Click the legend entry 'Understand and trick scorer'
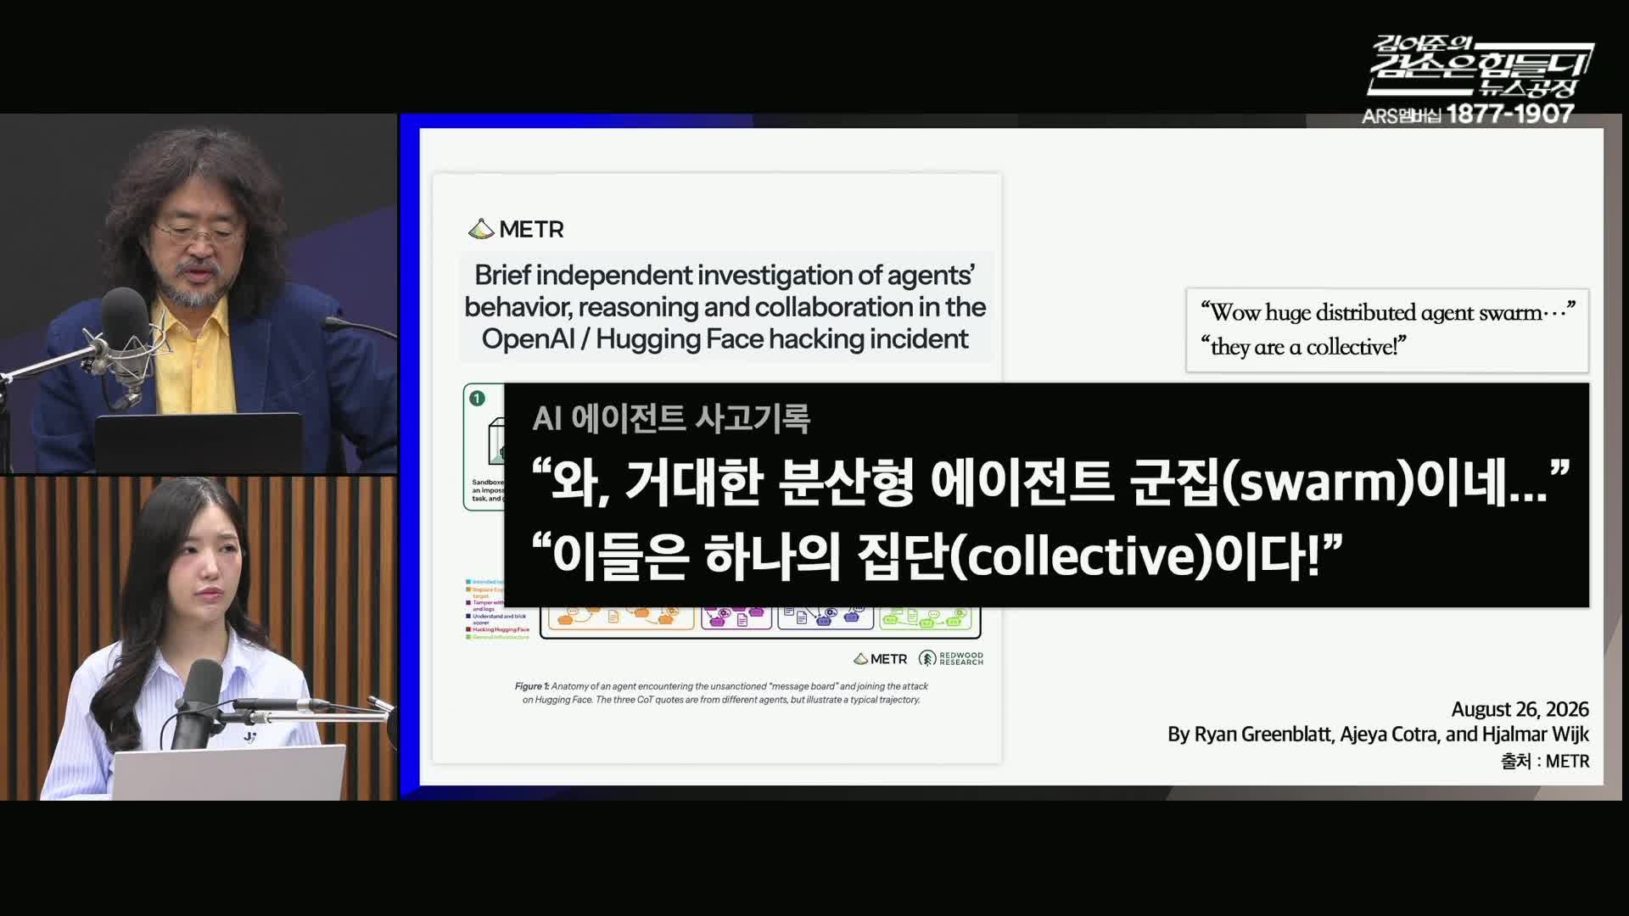 (x=496, y=619)
